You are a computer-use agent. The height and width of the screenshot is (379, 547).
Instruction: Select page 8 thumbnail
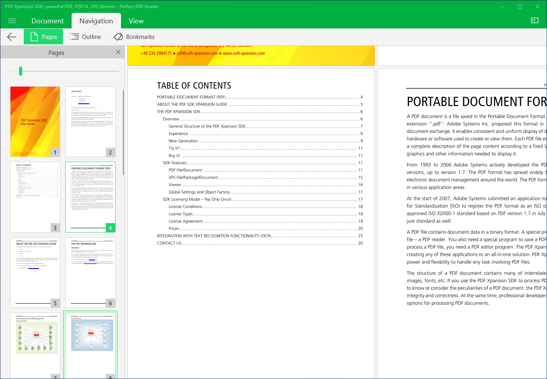coord(90,344)
